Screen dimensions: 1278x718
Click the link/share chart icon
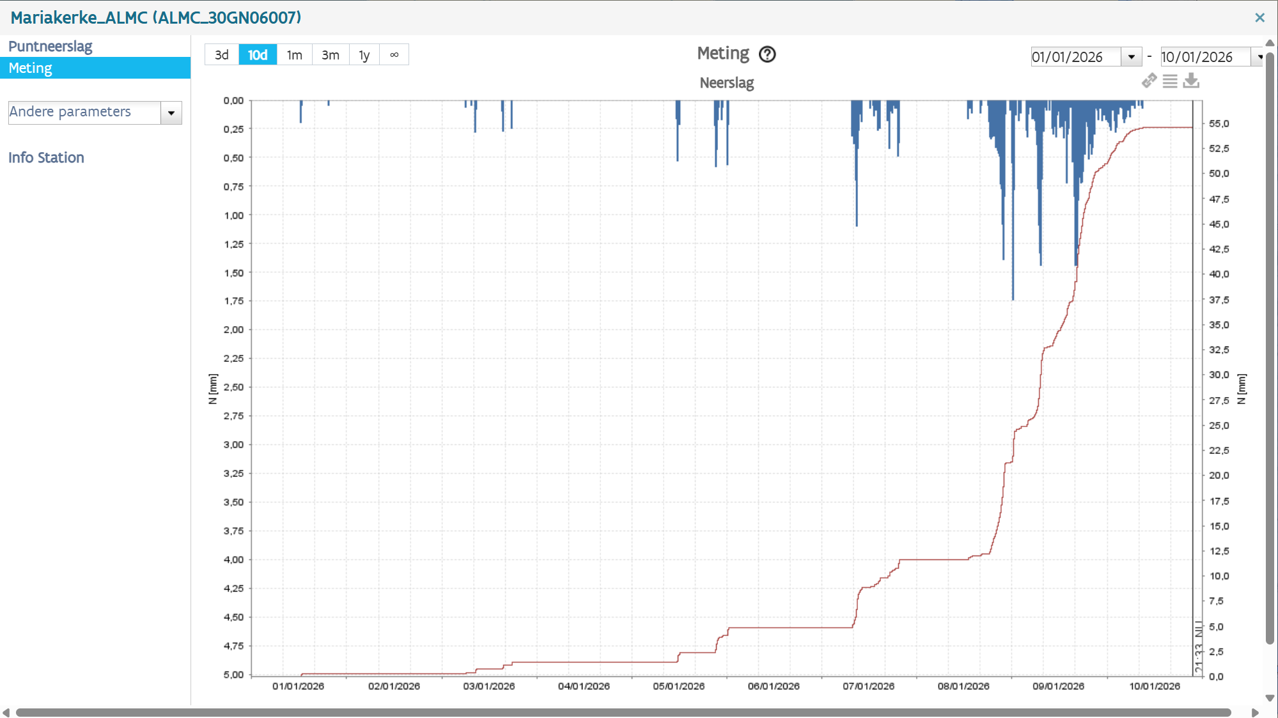point(1149,81)
